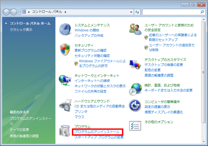Click 更新プログラムの確認 link
Viewport: 208px width, 146px height.
[91, 51]
